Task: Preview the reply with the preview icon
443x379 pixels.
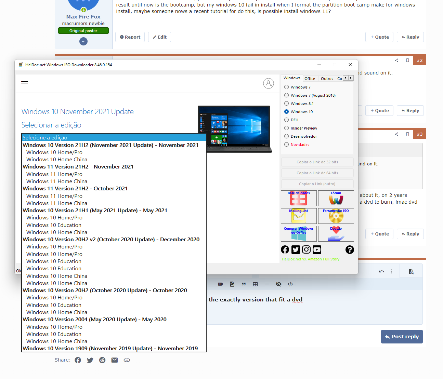Action: 411,271
